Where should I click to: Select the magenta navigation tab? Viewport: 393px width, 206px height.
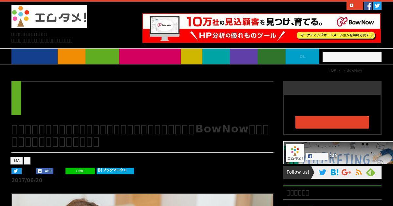(x=150, y=56)
